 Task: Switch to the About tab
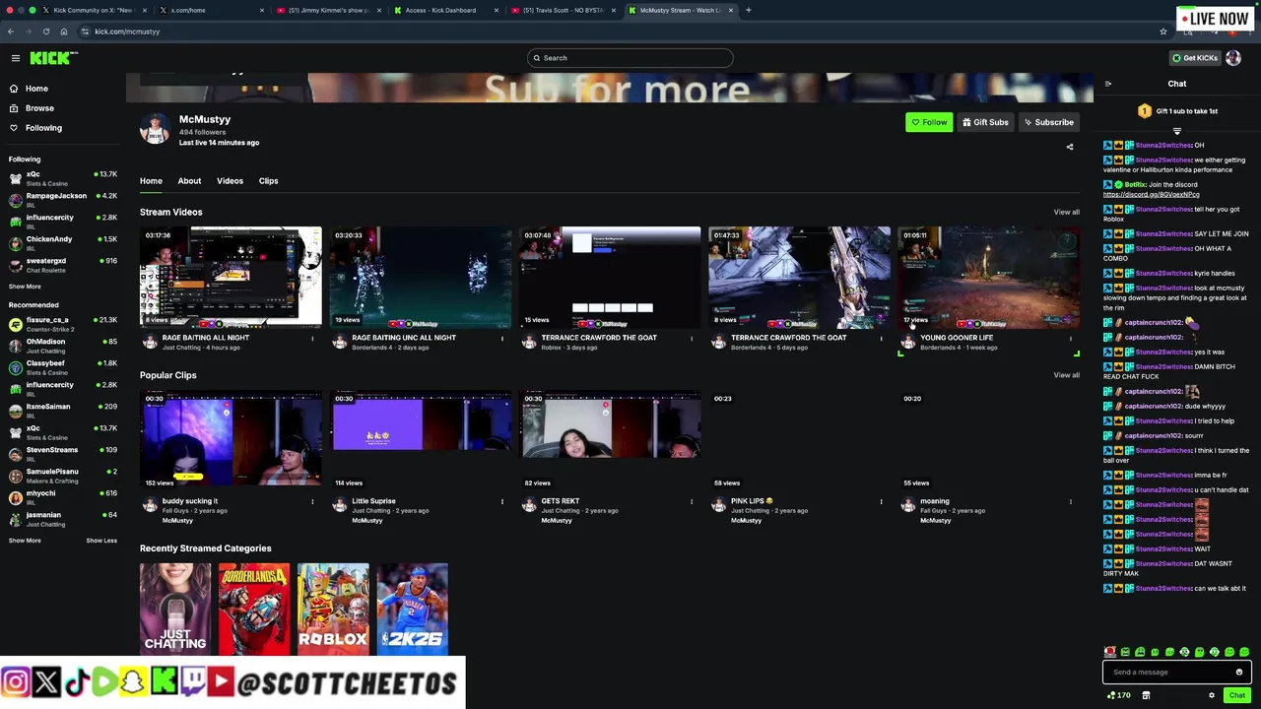189,181
